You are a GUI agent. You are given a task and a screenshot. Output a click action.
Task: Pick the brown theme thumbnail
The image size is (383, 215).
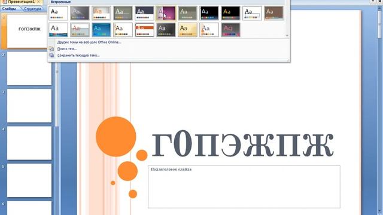[273, 13]
